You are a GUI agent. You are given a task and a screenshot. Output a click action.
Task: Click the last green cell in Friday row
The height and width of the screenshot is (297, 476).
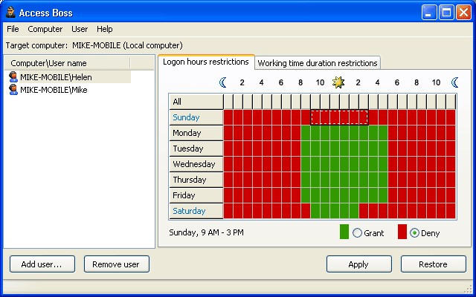(x=383, y=195)
